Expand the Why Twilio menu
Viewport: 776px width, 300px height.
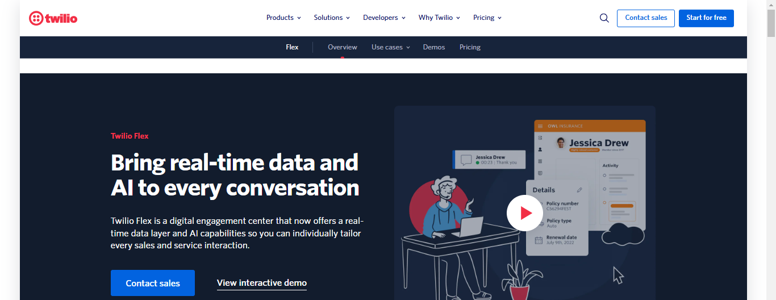(x=439, y=18)
